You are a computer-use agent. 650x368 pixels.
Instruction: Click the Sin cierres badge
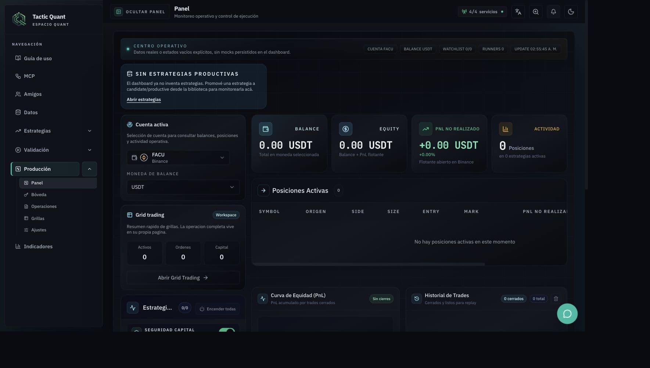[381, 299]
